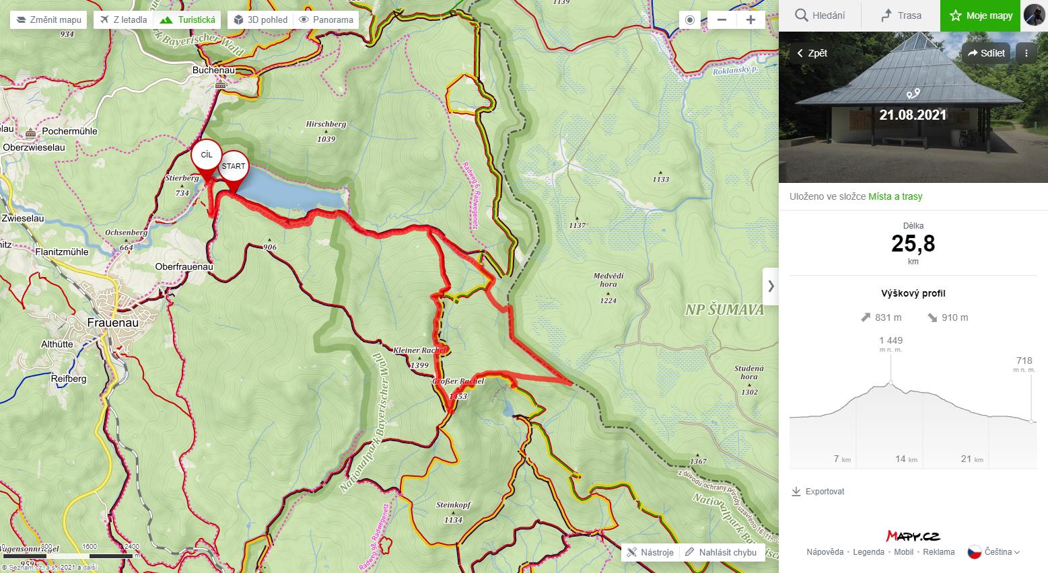Viewport: 1048px width, 573px height.
Task: Enable the 3D pohled view
Action: (260, 20)
